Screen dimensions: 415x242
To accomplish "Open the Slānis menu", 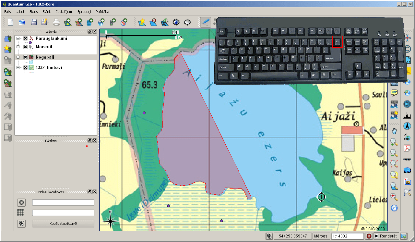I will [x=47, y=12].
